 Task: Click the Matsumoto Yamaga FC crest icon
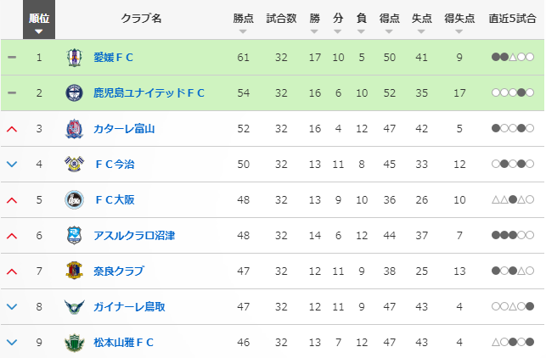(74, 343)
